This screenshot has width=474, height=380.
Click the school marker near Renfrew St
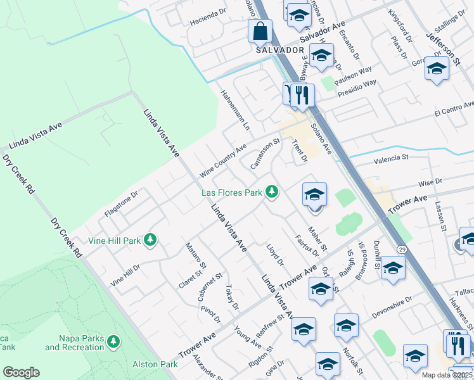(304, 331)
